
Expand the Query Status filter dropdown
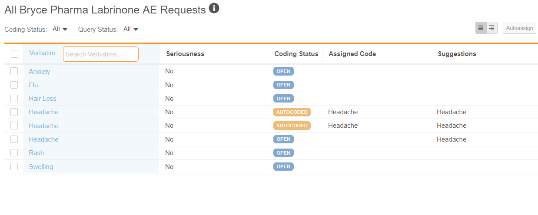coord(131,29)
